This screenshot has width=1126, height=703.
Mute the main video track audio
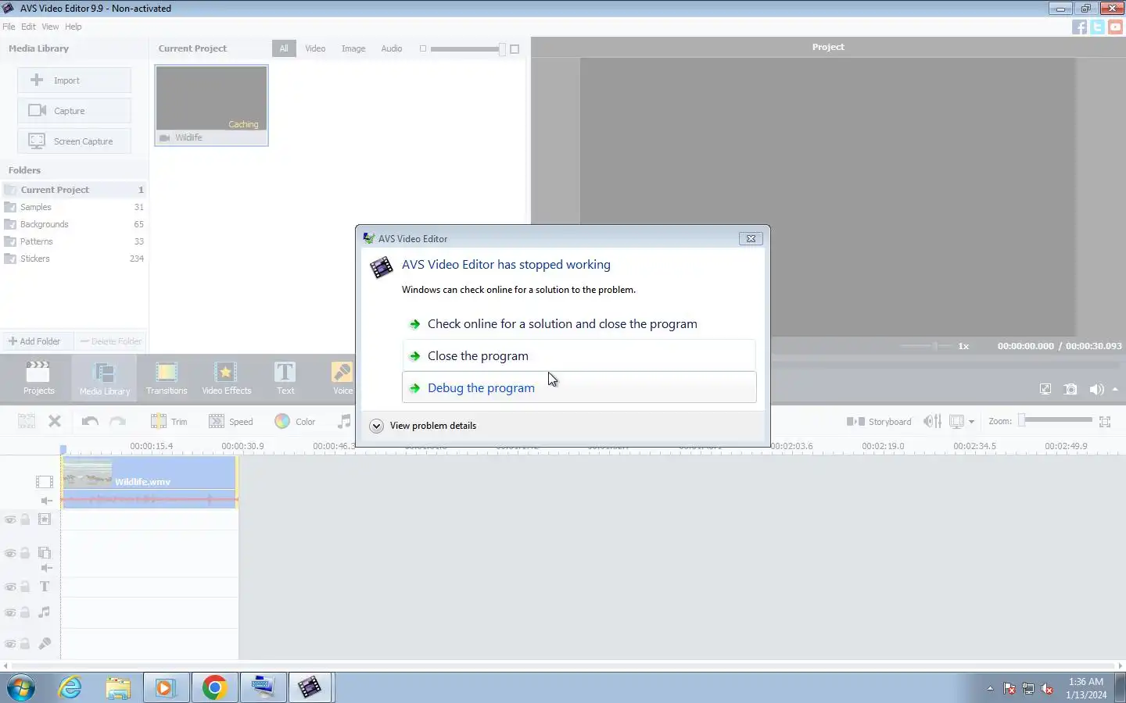coord(46,501)
